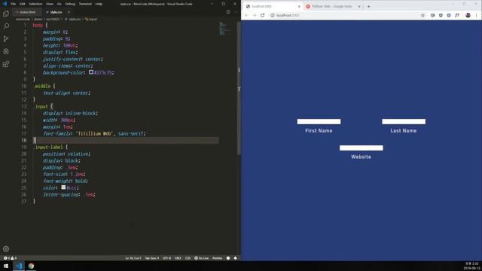Open the Search view in activity bar
The height and width of the screenshot is (271, 482).
click(6, 26)
